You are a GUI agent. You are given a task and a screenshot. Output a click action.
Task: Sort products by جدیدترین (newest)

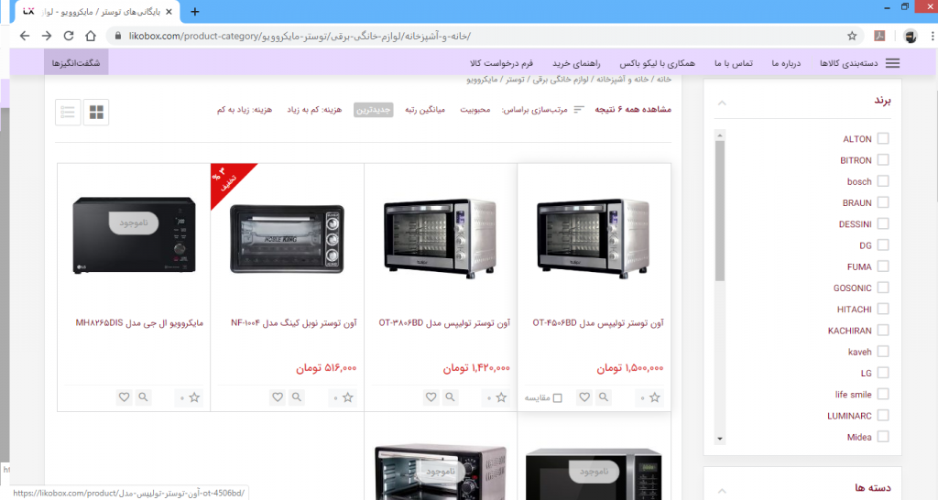pos(374,110)
